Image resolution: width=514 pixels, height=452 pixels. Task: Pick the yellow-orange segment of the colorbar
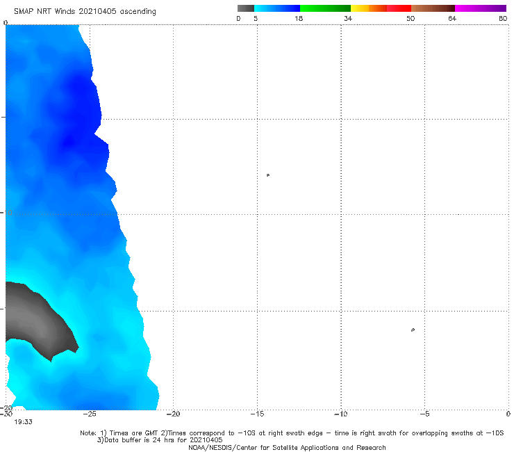coord(369,8)
